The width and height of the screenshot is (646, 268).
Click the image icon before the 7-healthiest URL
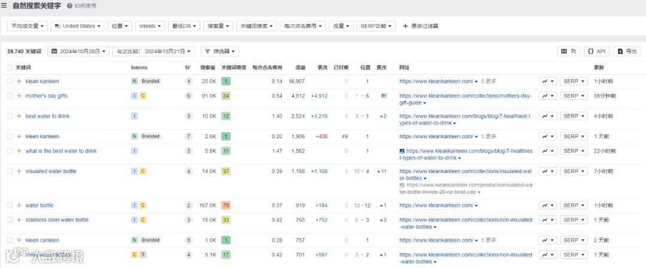(402, 151)
